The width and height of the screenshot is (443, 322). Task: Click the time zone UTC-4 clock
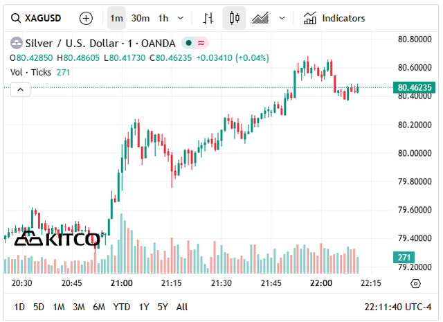(x=397, y=307)
